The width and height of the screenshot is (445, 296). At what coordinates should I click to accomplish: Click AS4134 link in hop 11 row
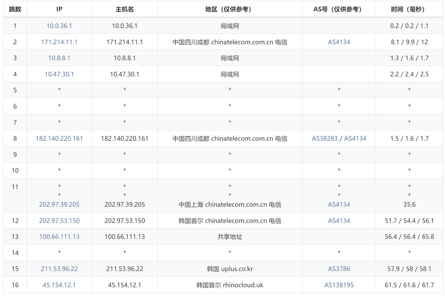click(339, 204)
